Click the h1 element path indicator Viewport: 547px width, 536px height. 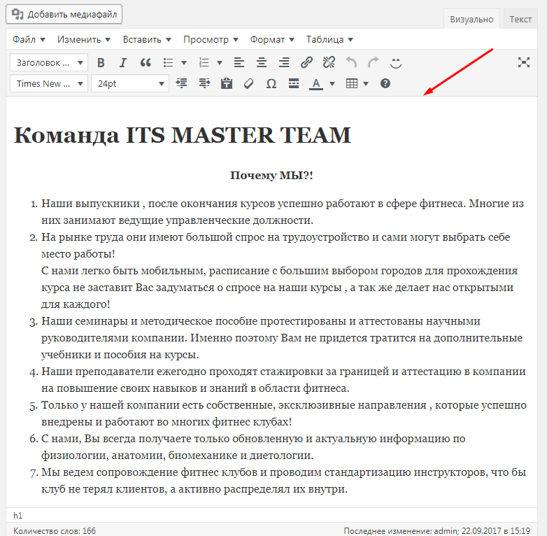tap(17, 515)
